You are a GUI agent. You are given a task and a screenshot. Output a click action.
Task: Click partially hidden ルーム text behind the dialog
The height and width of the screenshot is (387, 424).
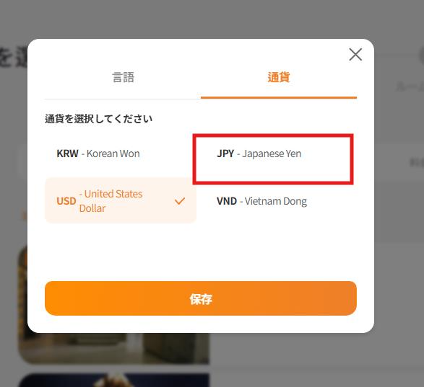[x=410, y=87]
